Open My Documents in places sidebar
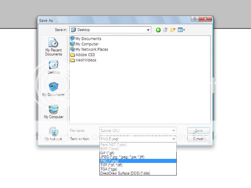 point(53,89)
